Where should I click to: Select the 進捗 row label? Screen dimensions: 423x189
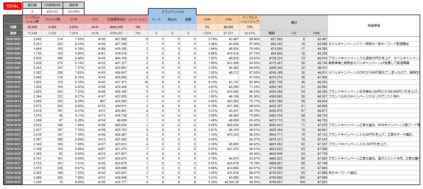point(13,33)
